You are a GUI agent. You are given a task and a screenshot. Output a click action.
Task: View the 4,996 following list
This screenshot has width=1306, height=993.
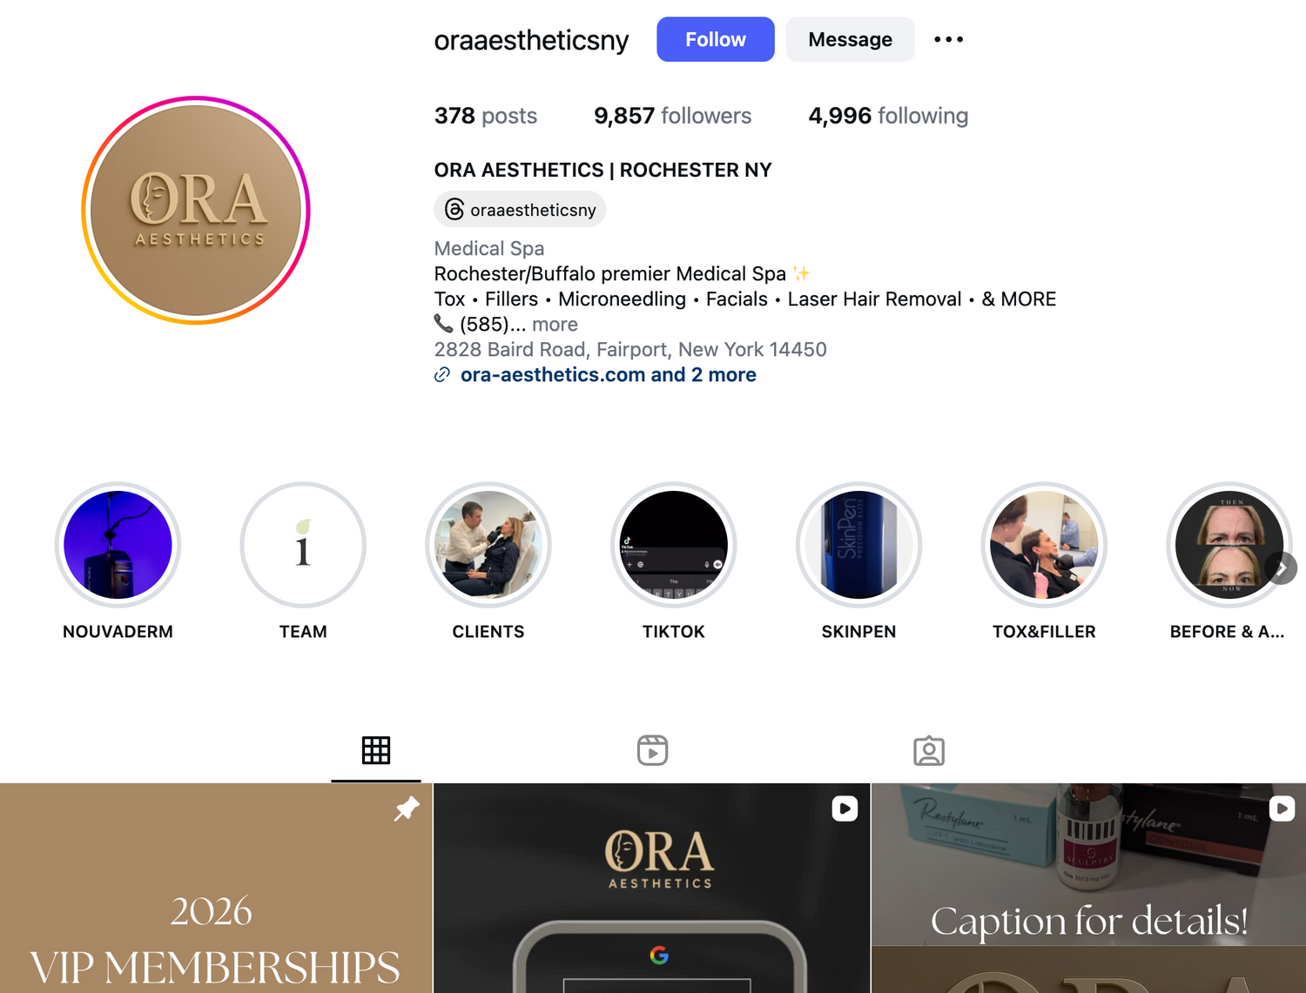[x=888, y=116]
